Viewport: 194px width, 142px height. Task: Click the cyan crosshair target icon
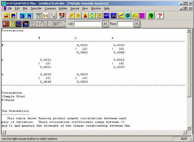128,16
